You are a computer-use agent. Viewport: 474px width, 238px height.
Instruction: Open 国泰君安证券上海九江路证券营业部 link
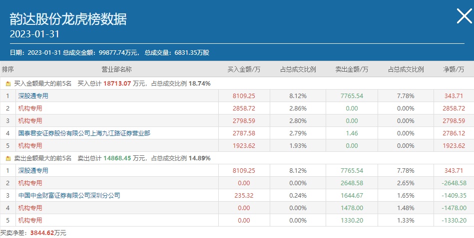point(84,133)
